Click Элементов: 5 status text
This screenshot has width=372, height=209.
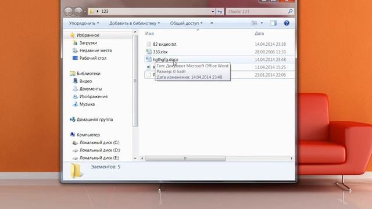(106, 167)
